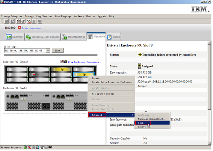
Task: Click the grey books premium feature icon
Action: coord(46,147)
